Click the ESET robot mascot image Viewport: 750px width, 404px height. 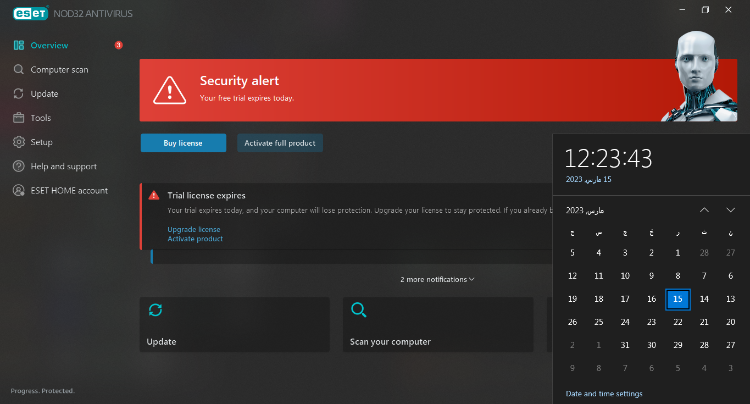(698, 76)
